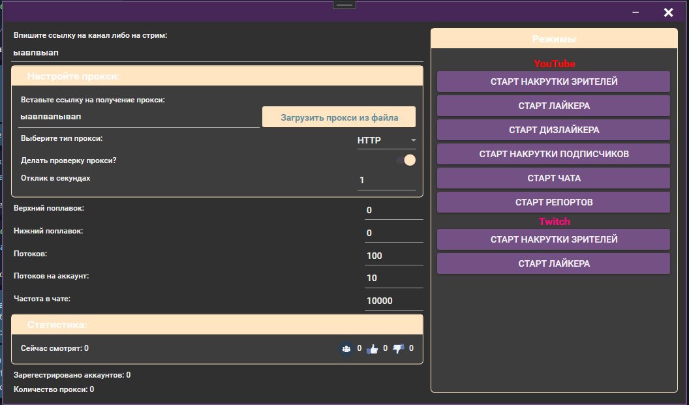This screenshot has width=689, height=405.
Task: Click the thumbs-up likes icon
Action: [373, 349]
